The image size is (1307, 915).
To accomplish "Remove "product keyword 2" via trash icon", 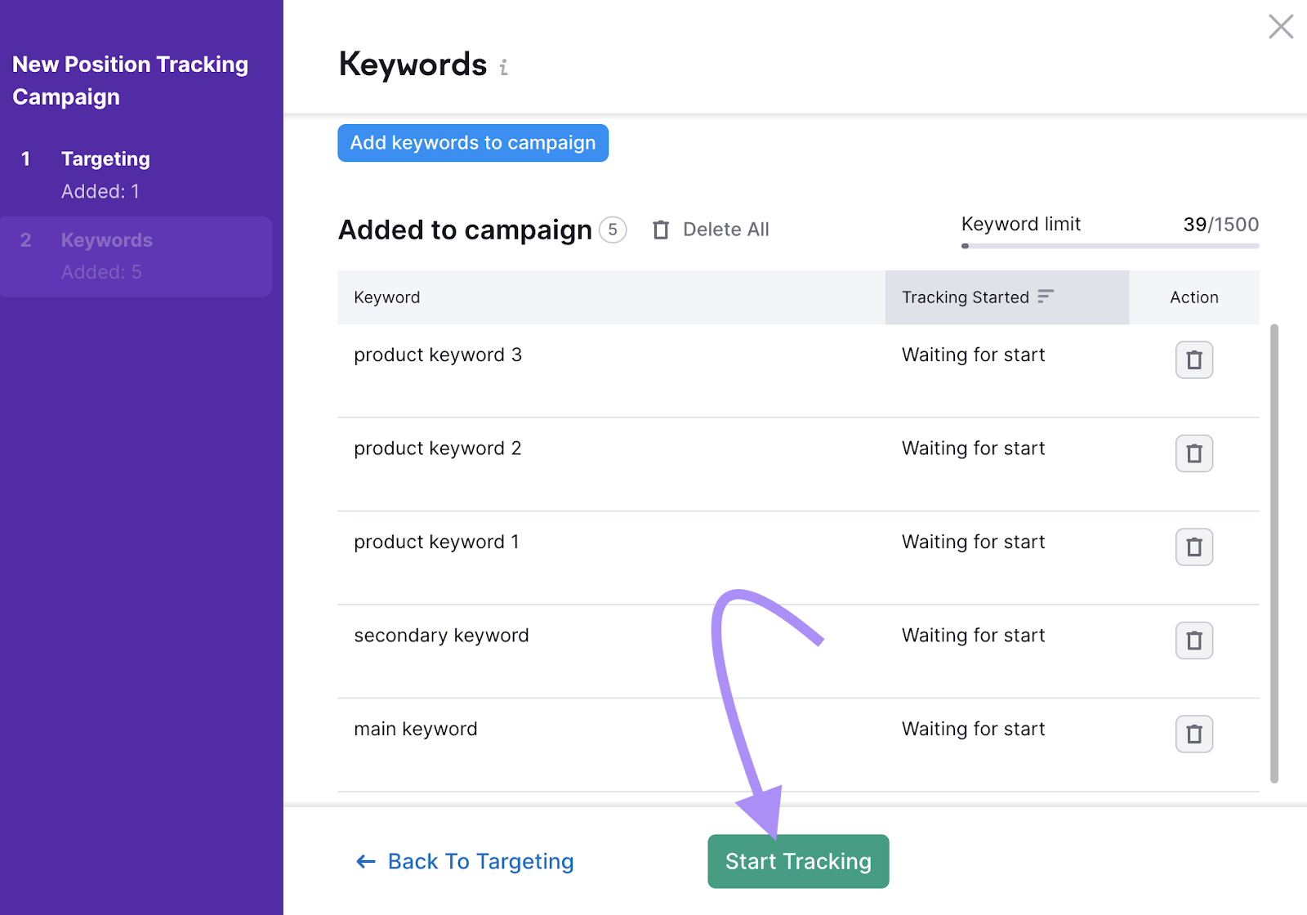I will click(1193, 453).
